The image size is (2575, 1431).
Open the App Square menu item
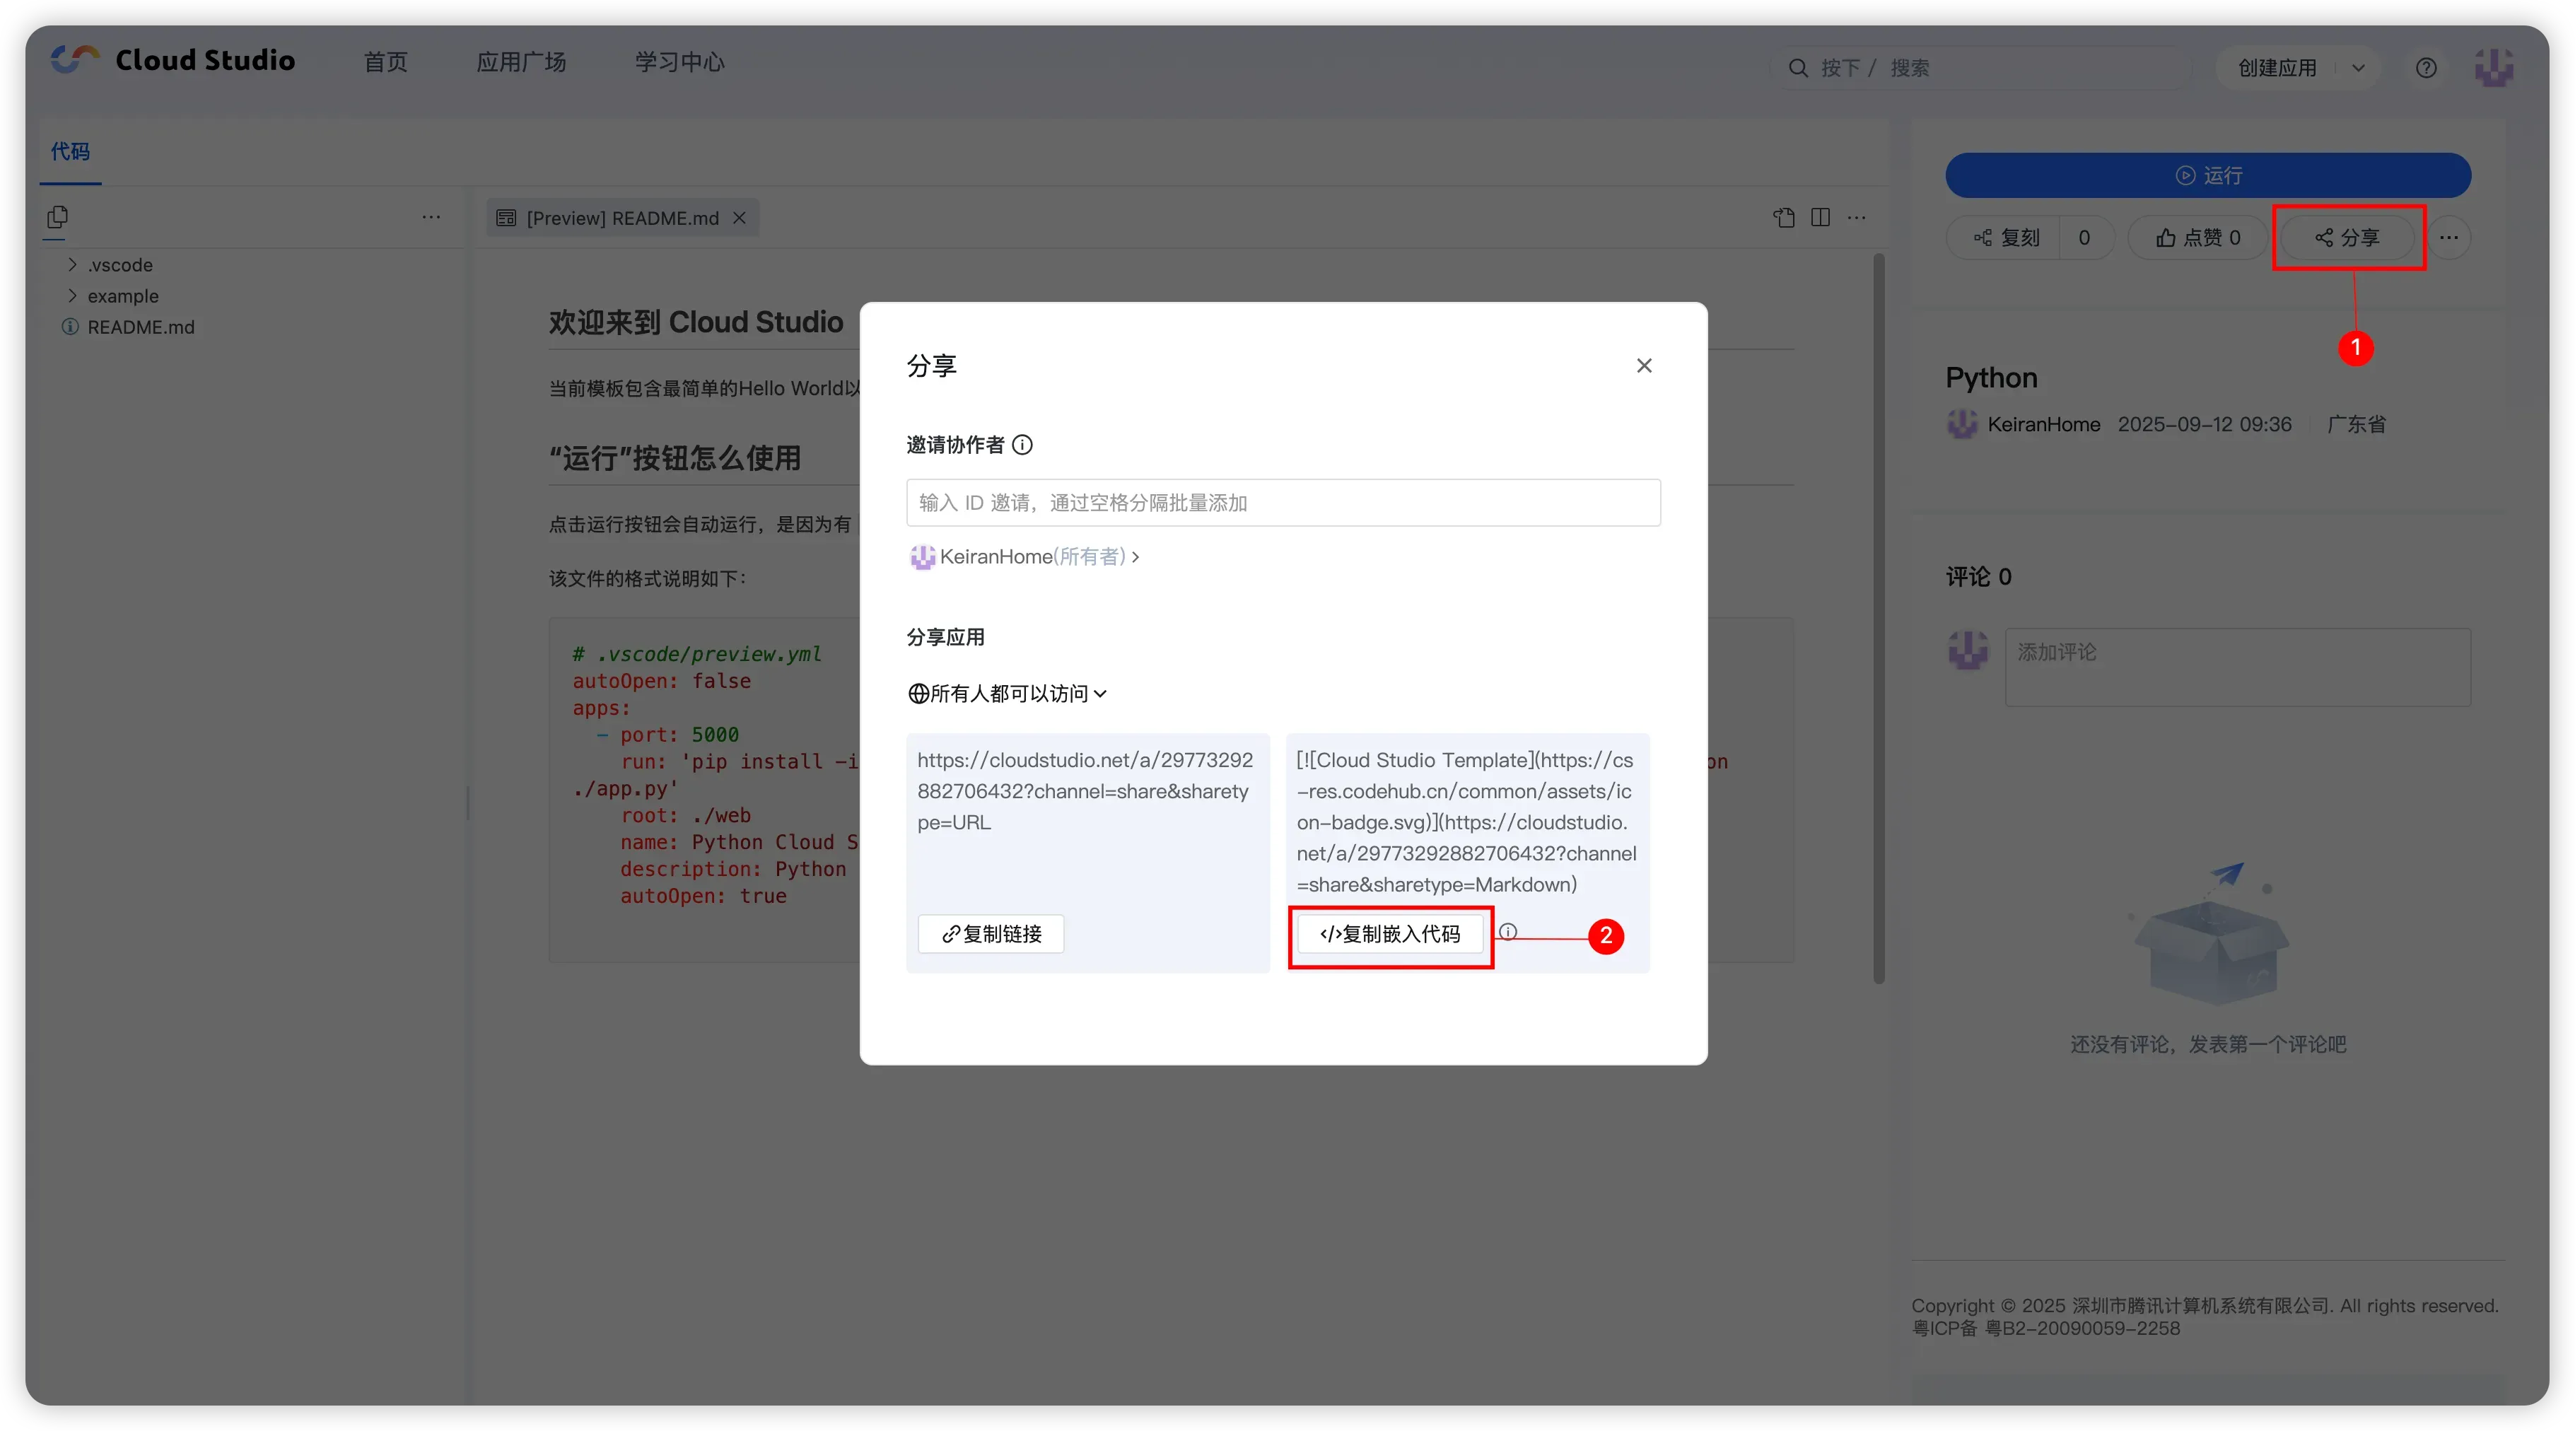click(x=521, y=62)
